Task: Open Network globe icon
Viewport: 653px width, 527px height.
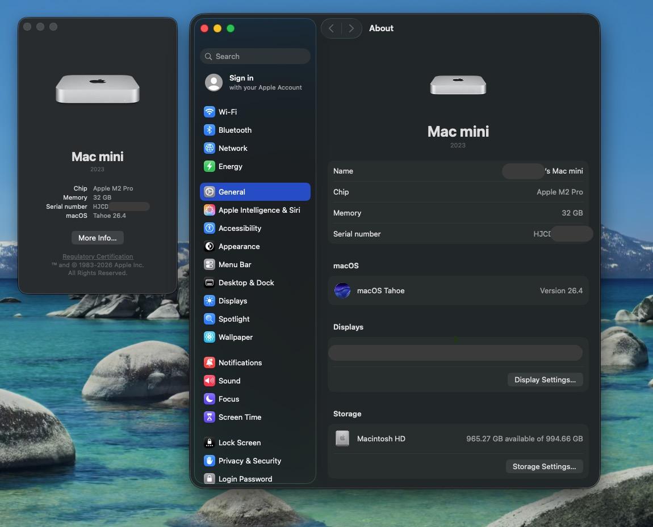Action: click(x=210, y=148)
